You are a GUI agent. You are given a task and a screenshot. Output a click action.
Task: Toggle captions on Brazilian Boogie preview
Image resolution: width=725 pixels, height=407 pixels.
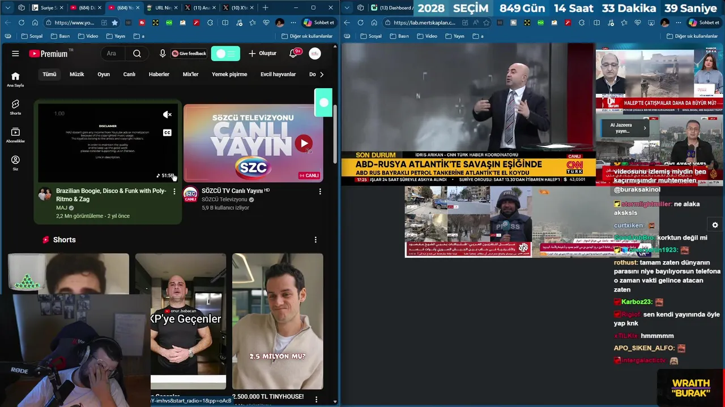pos(167,133)
